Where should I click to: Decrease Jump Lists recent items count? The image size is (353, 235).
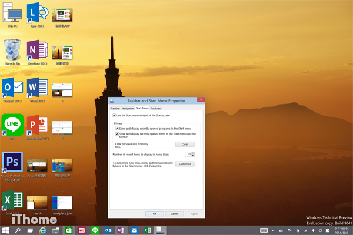tap(194, 155)
